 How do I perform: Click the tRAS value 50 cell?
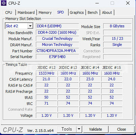(46, 97)
